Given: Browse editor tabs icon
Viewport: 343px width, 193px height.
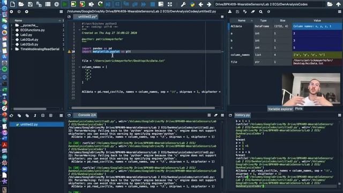Looking at the screenshot, I should [x=69, y=17].
